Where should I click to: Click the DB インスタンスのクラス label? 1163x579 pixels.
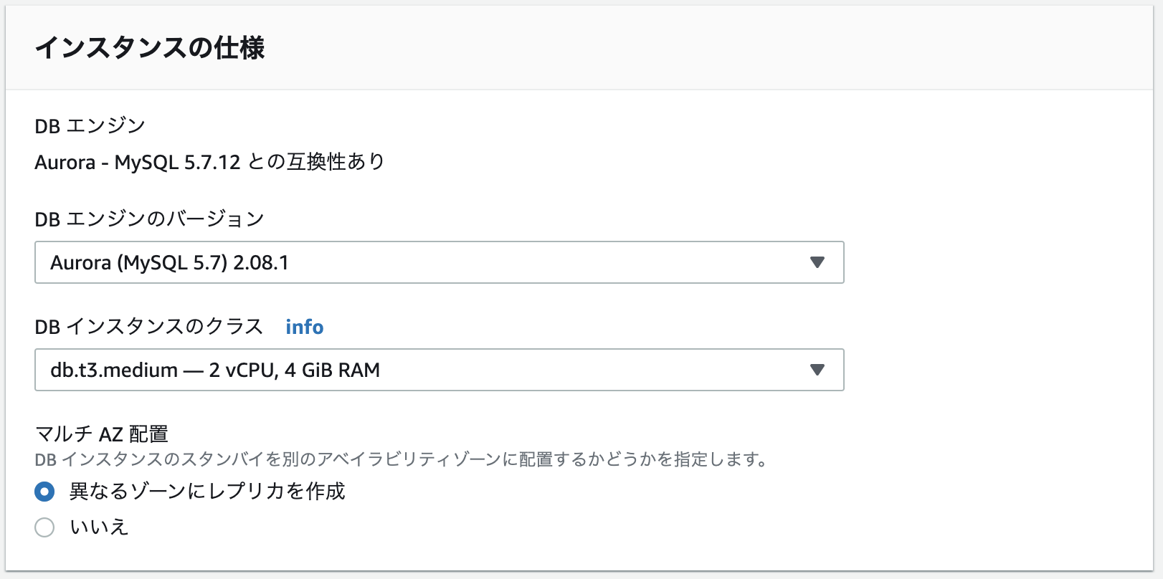click(149, 326)
